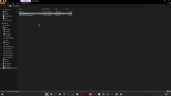Select Downloads in navigation pane

(x=8, y=36)
